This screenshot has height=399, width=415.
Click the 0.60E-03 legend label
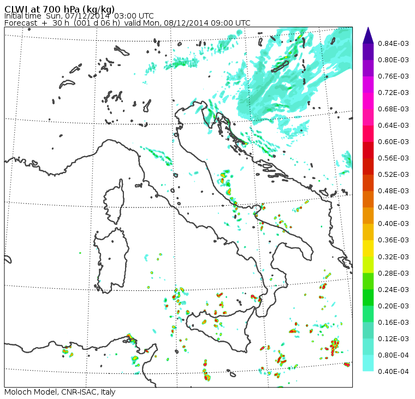pyautogui.click(x=393, y=142)
